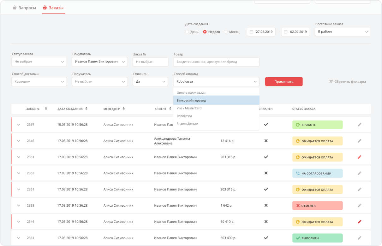
Task: Expand the Способ доставки dropdown
Action: pos(39,81)
